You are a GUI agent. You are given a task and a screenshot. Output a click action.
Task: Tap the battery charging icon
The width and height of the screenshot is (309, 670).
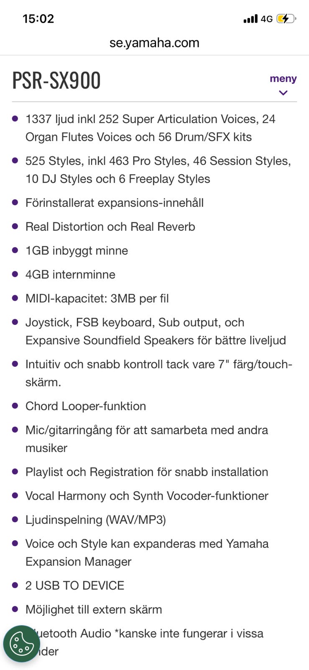tap(286, 18)
